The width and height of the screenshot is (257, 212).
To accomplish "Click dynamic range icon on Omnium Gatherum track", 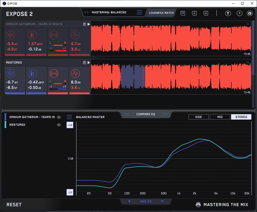I will (75, 35).
